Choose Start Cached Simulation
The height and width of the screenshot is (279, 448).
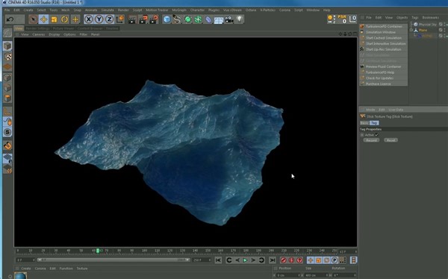(384, 38)
